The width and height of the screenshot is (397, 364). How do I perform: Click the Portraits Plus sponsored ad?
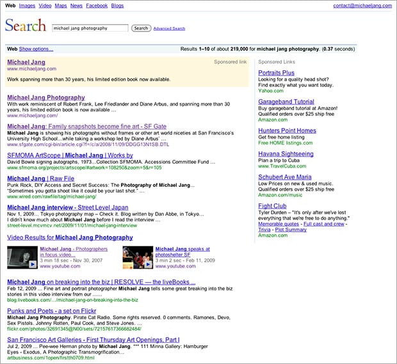click(276, 73)
